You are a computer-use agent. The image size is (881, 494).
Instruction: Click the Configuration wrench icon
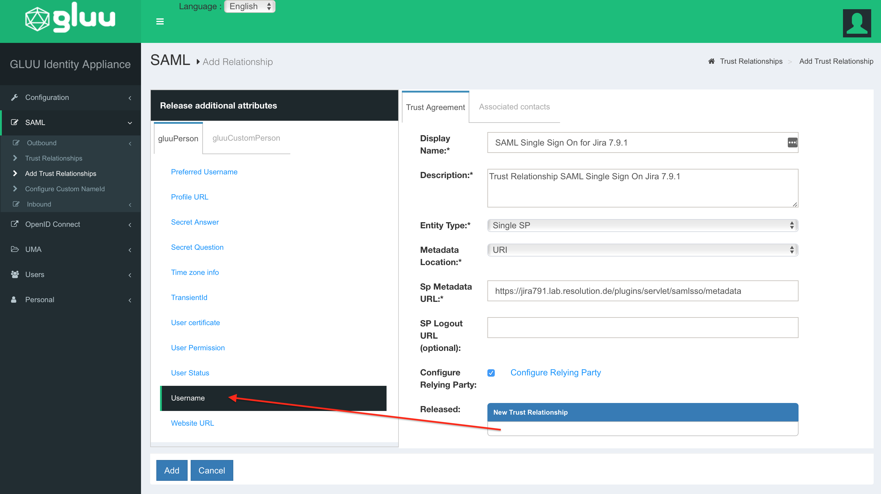point(14,97)
